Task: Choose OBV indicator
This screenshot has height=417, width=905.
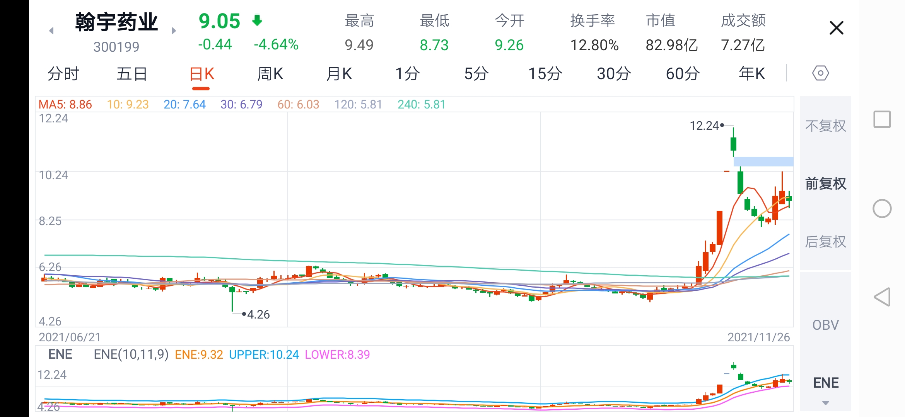Action: [826, 325]
